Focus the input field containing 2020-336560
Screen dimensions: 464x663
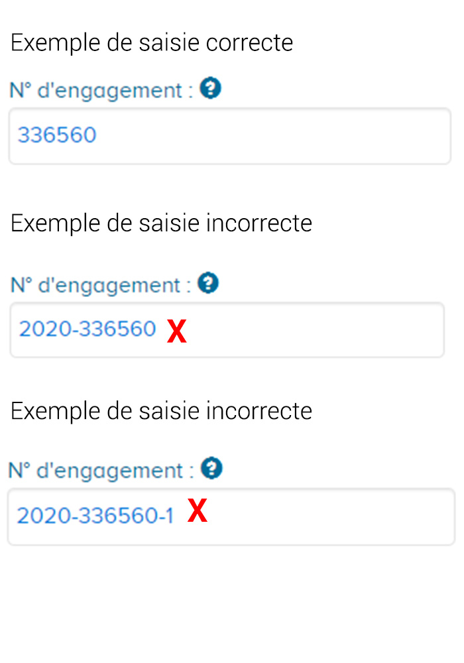[227, 330]
